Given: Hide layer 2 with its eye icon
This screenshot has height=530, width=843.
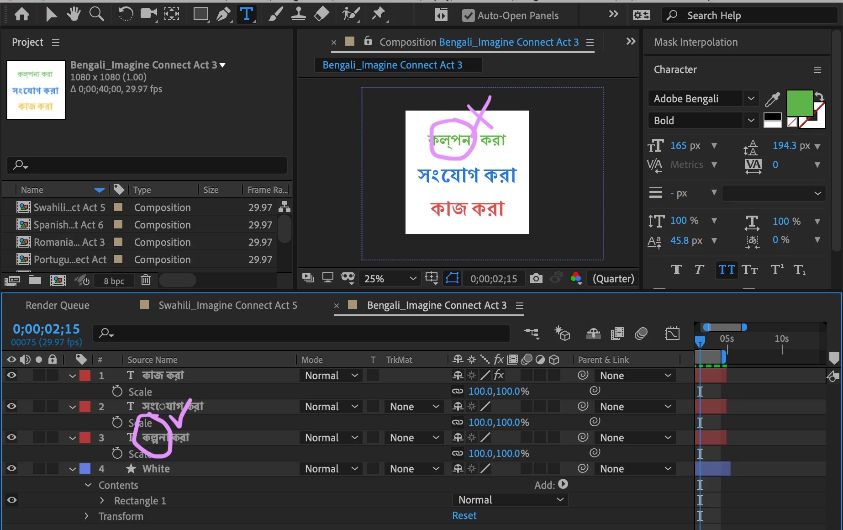Looking at the screenshot, I should click(12, 406).
